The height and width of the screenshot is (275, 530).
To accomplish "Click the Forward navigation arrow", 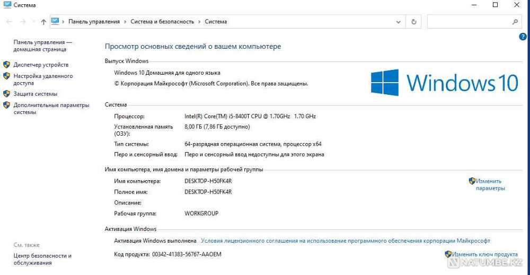I will click(x=23, y=22).
